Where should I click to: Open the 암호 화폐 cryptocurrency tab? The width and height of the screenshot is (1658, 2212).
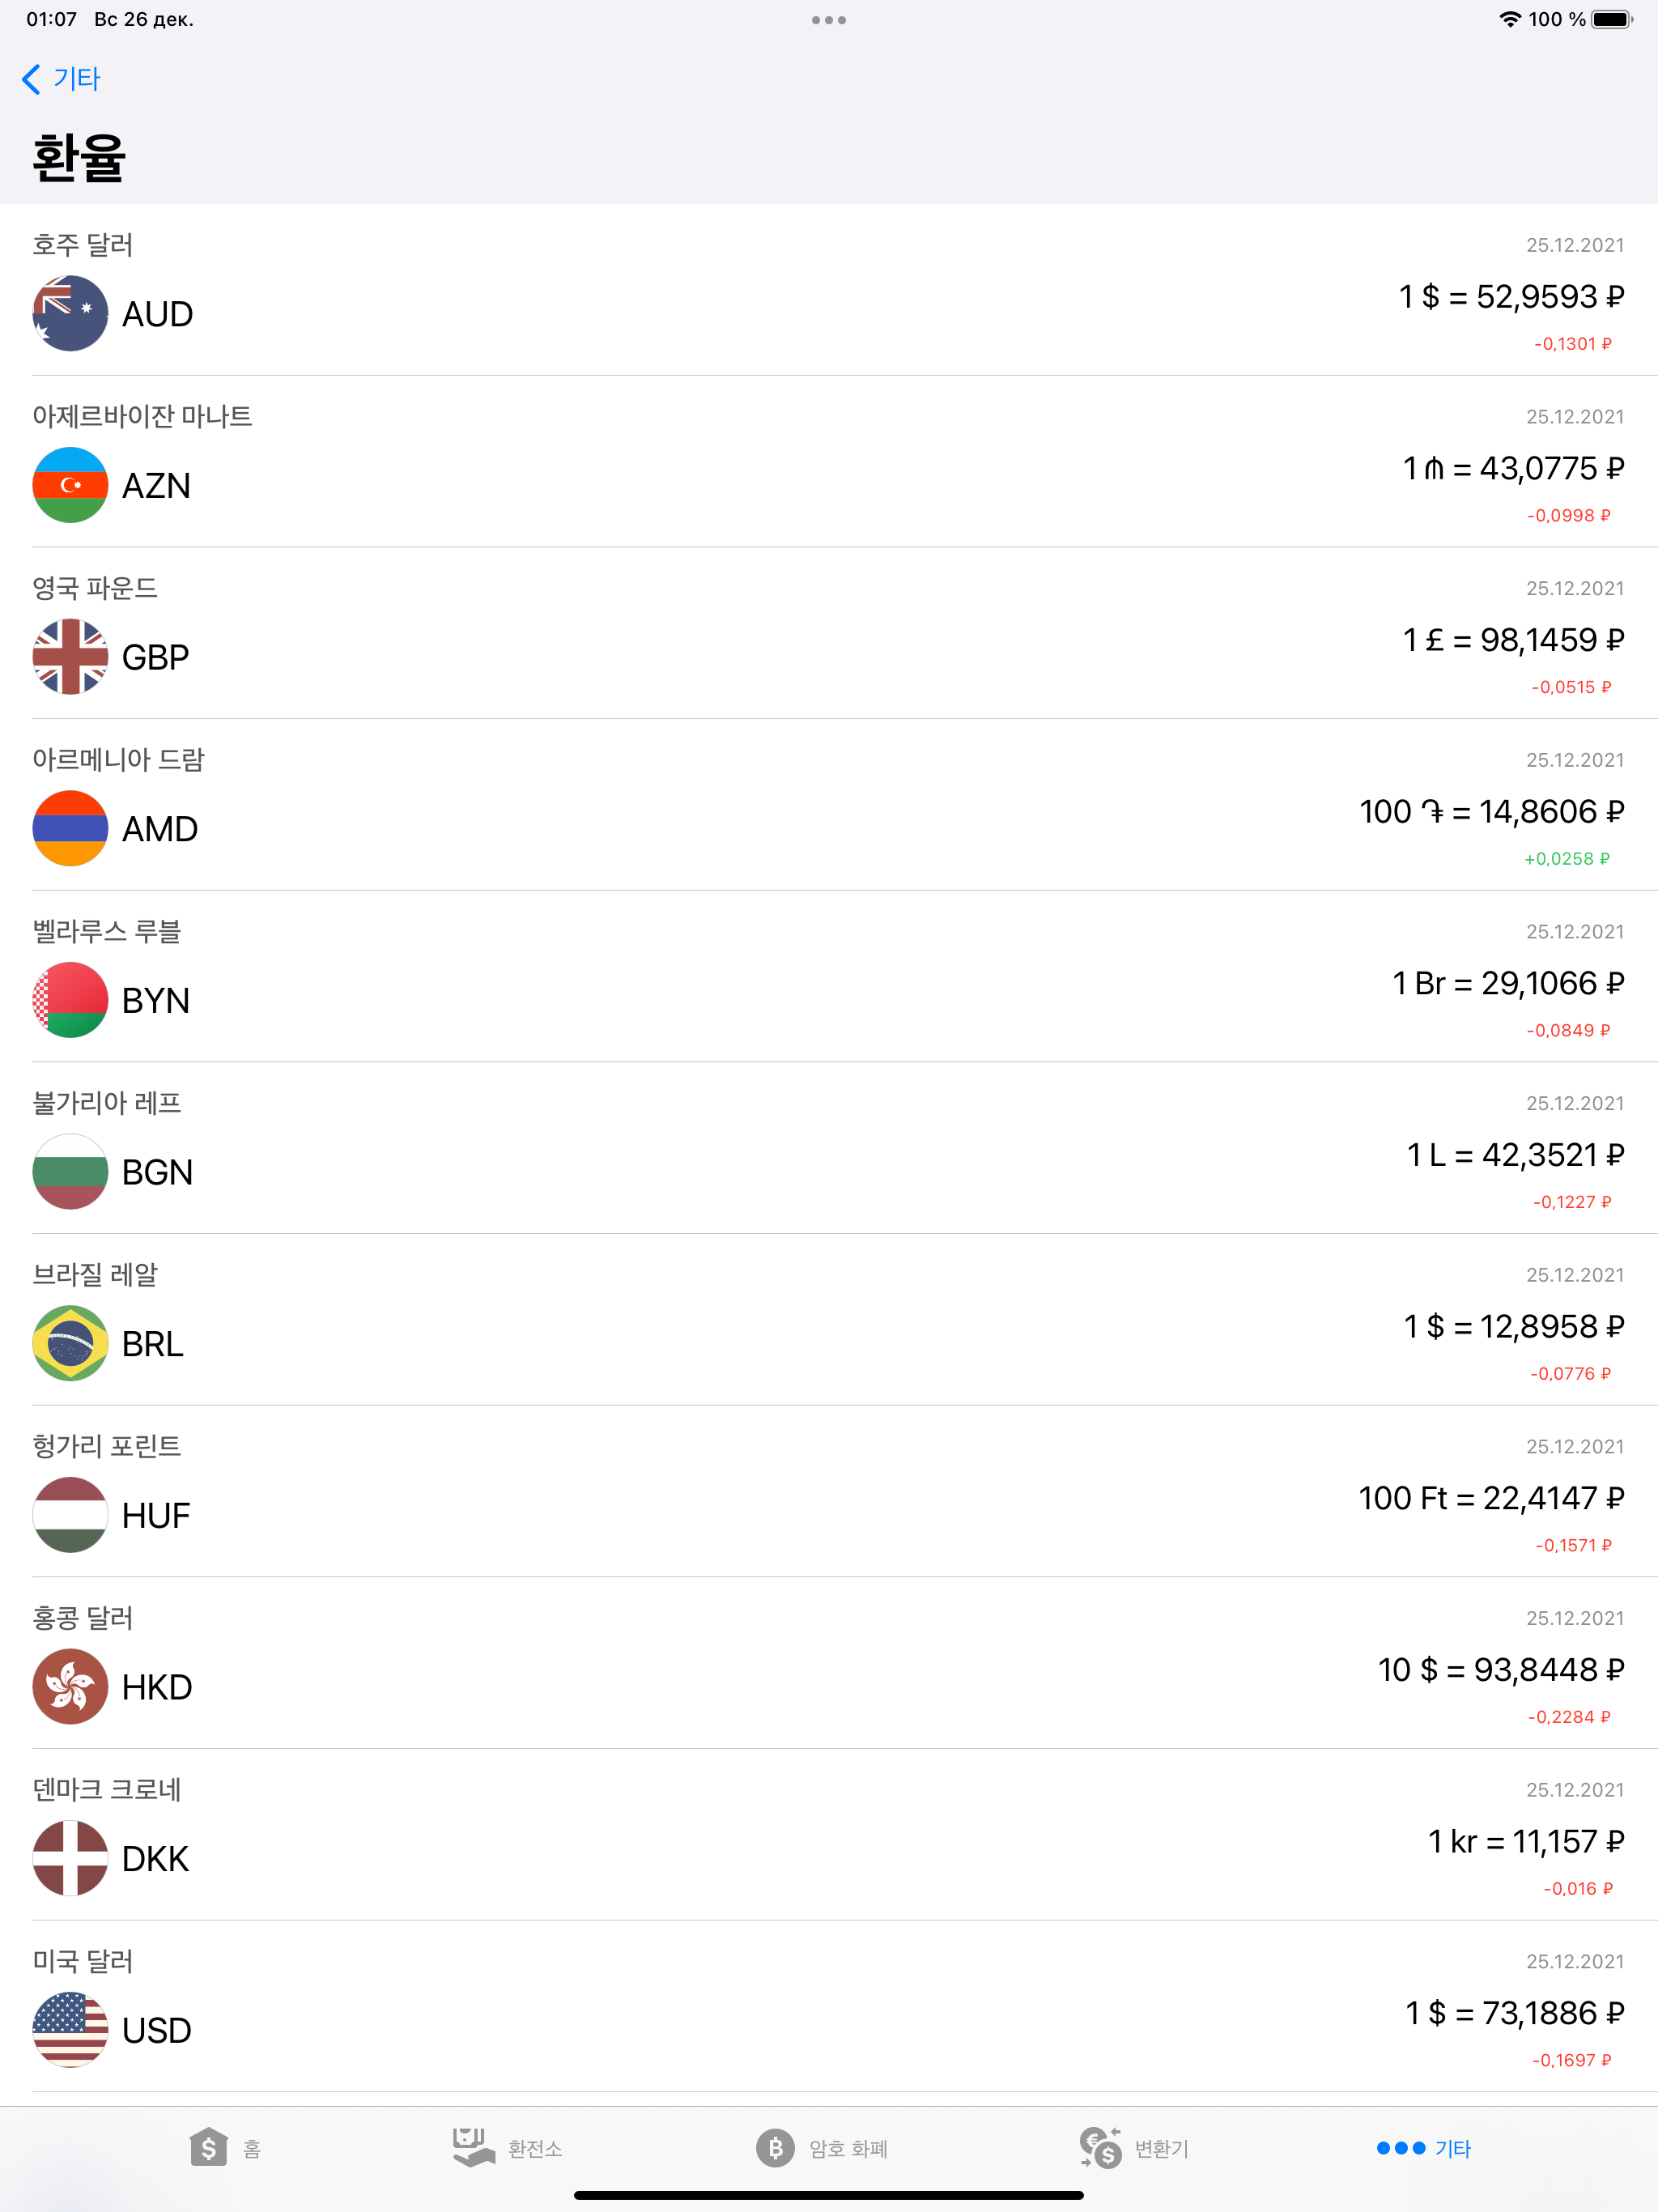point(822,2147)
